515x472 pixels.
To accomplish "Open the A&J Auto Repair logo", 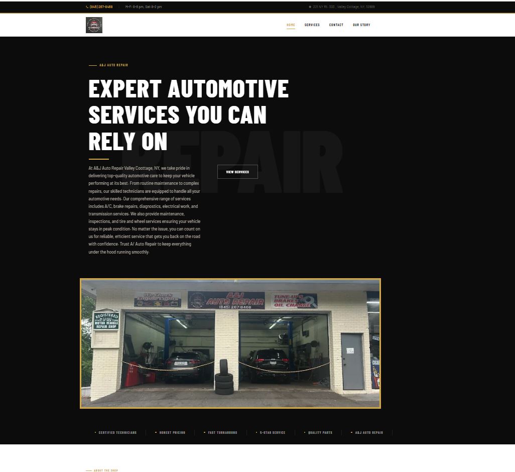I will (94, 25).
